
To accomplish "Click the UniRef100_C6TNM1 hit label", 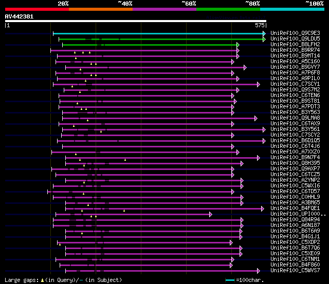I will pyautogui.click(x=295, y=259).
